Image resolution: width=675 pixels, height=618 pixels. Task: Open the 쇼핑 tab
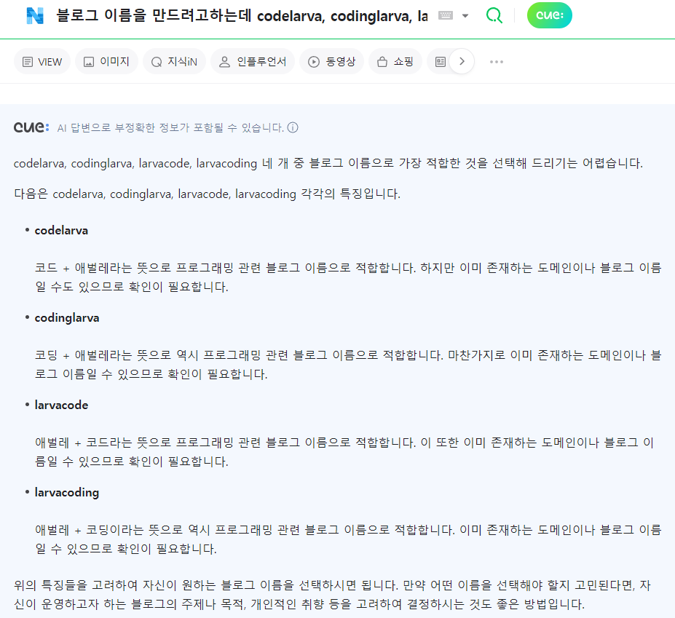395,62
